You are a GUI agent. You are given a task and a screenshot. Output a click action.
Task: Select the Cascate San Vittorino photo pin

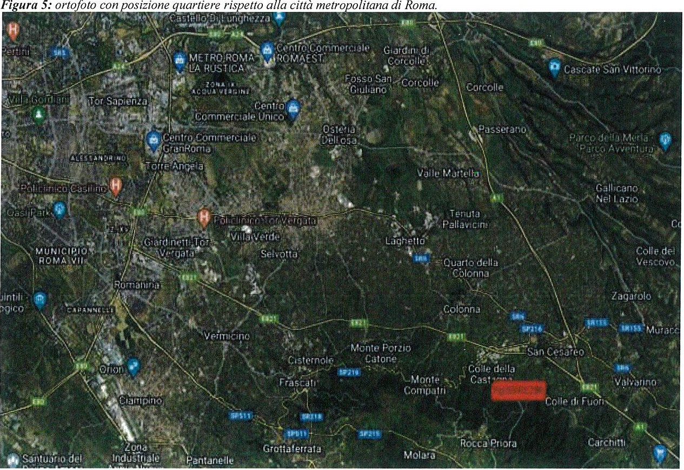(554, 68)
